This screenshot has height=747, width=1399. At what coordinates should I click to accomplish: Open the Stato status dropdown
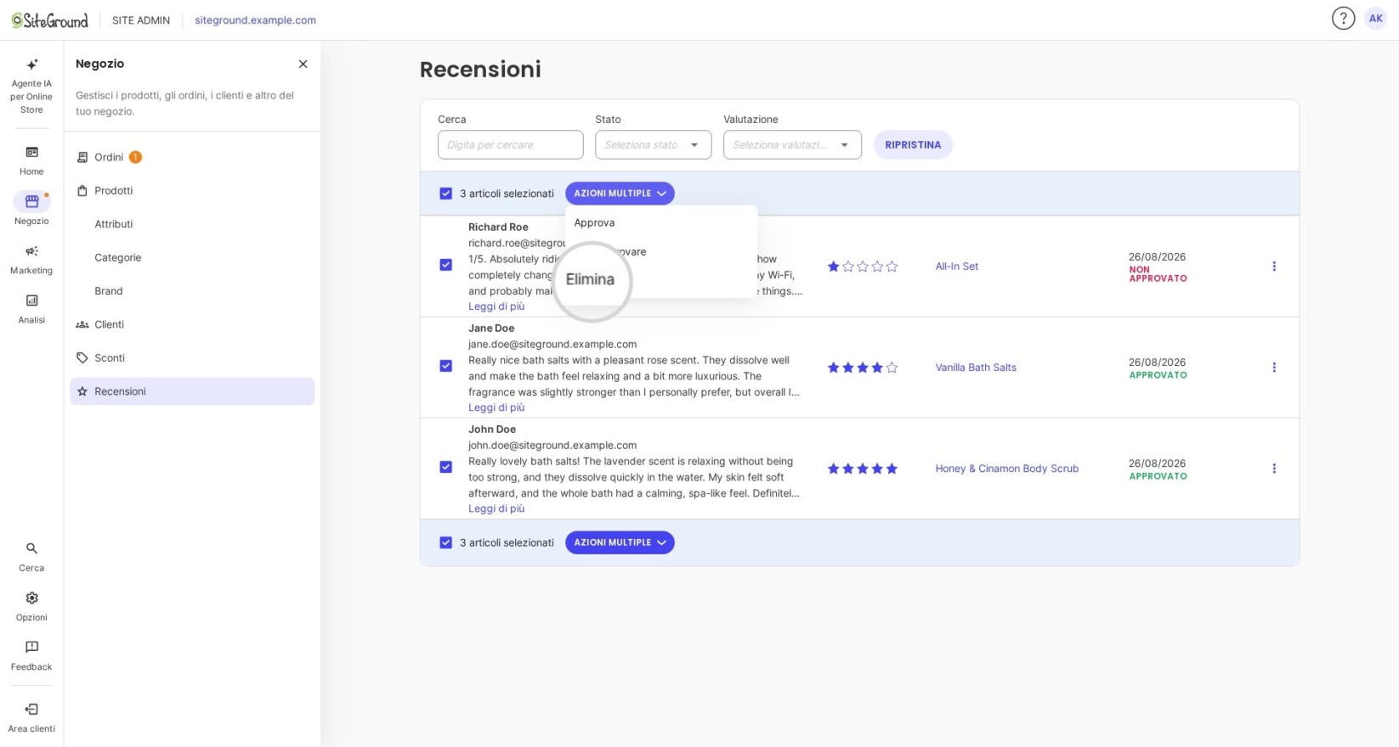pyautogui.click(x=653, y=144)
